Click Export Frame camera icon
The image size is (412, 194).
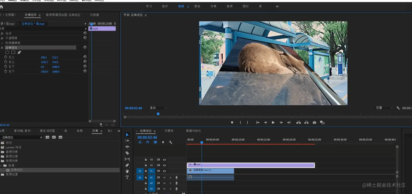pyautogui.click(x=314, y=123)
